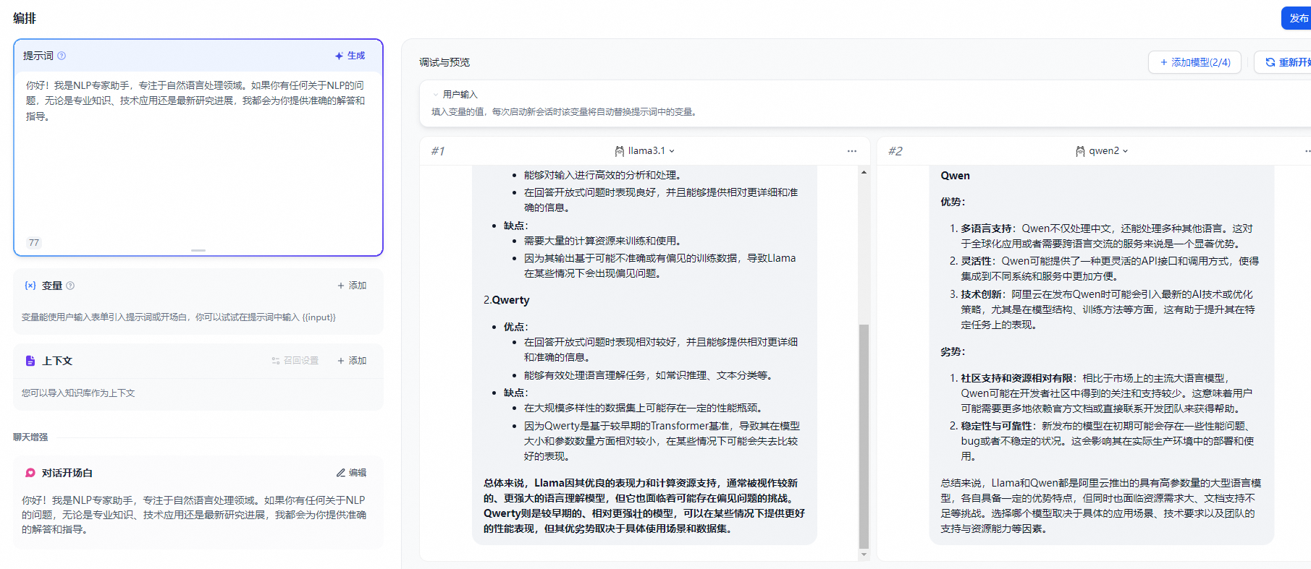
Task: Open the llama3.1 model dropdown
Action: tap(644, 151)
